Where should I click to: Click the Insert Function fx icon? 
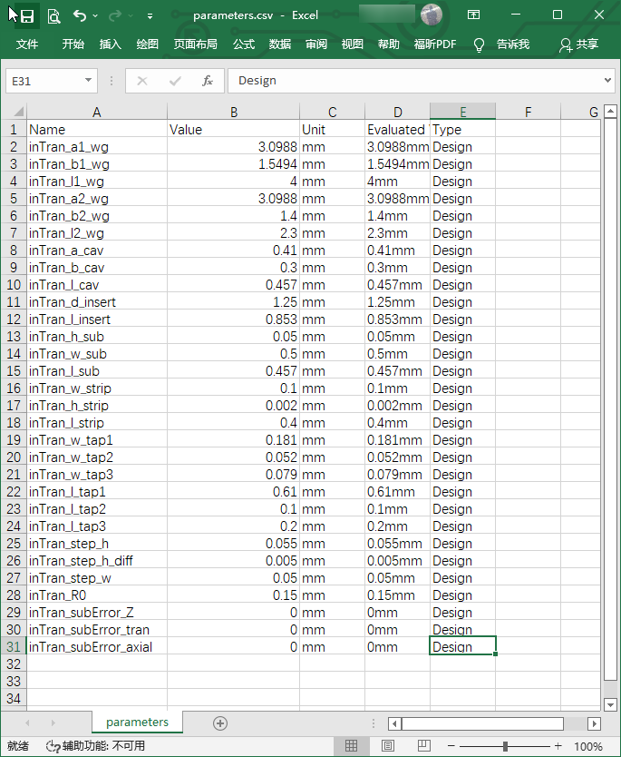(208, 81)
